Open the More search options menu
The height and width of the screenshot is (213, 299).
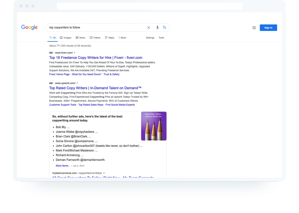(x=122, y=38)
